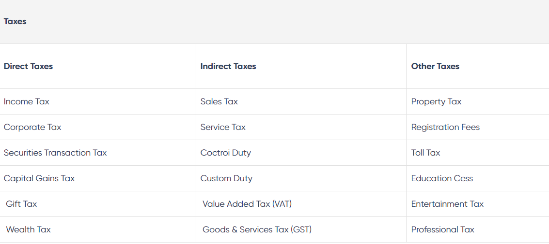
Task: Select the Direct Taxes column heading
Action: (x=28, y=66)
